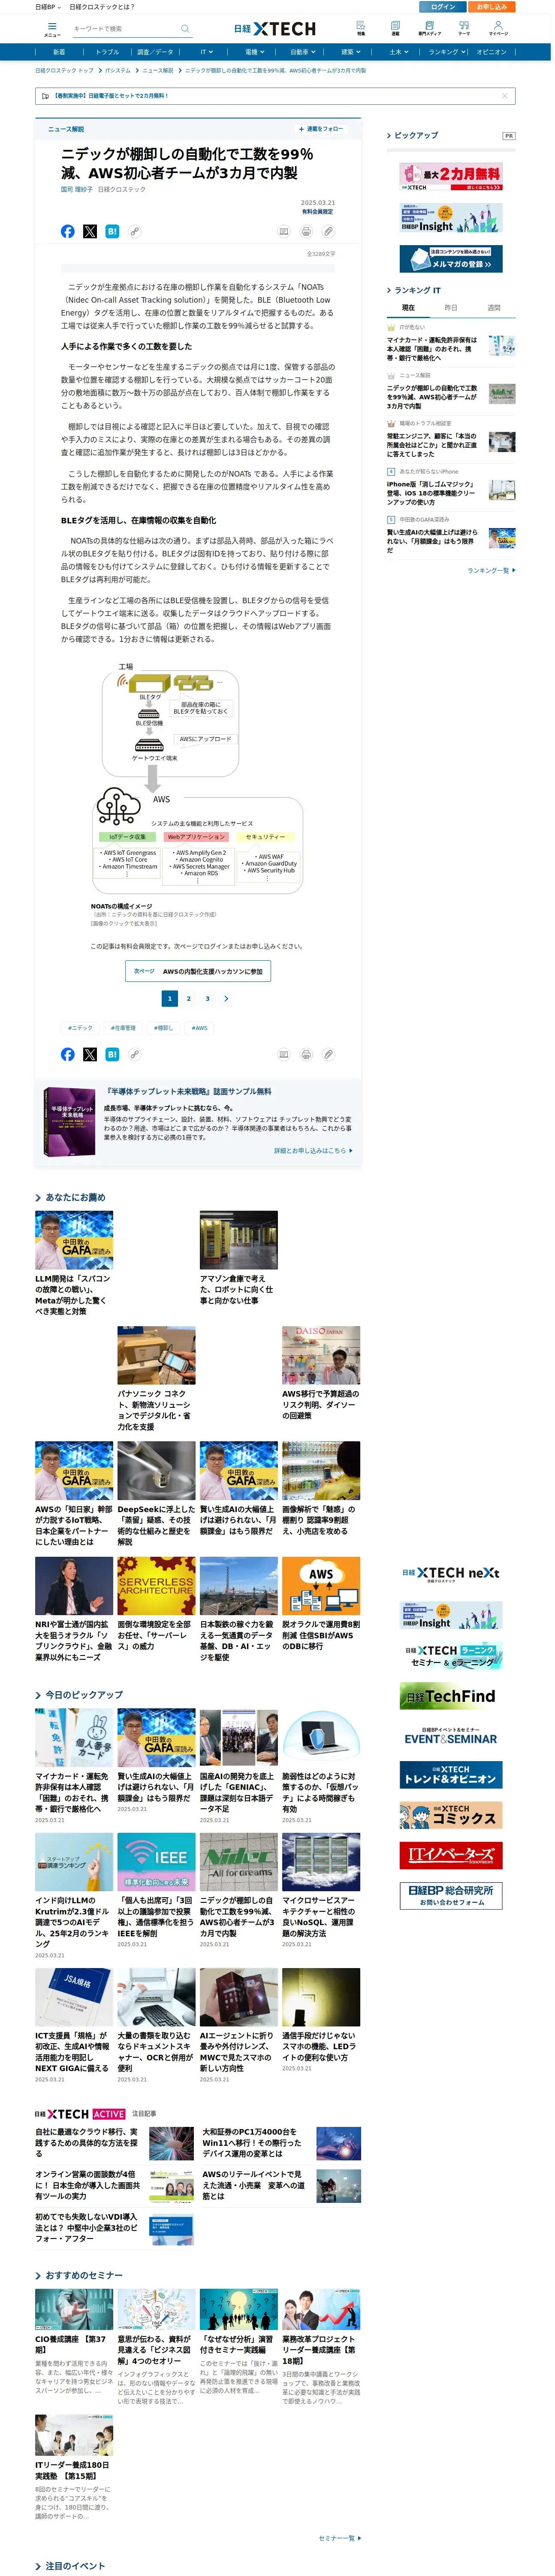Screen dimensions: 555x2576
Task: Open the 特集 header icon
Action: pos(360,28)
